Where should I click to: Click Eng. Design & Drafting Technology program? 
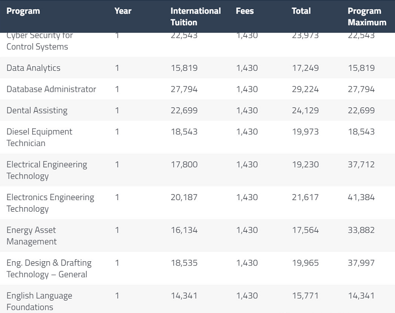point(49,268)
